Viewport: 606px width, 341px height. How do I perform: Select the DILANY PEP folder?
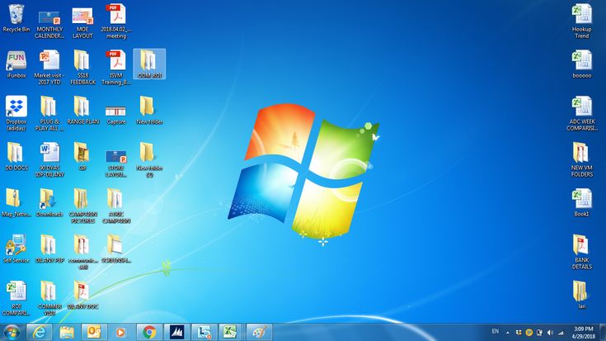click(49, 249)
